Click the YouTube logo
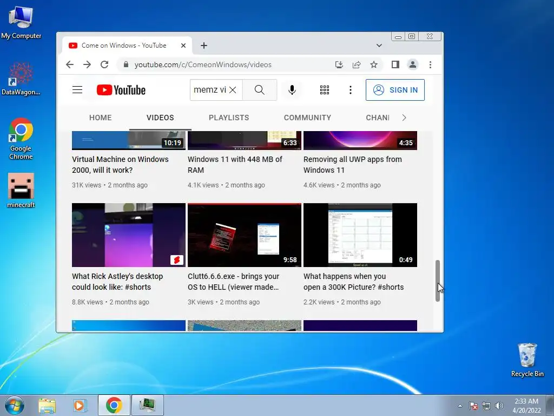This screenshot has width=554, height=416. [x=121, y=90]
